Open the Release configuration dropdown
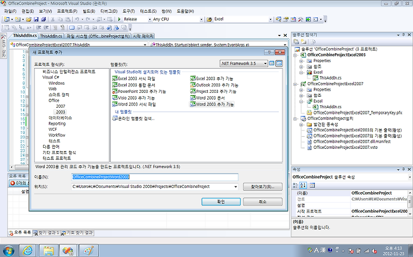The width and height of the screenshot is (413, 257). click(150, 19)
